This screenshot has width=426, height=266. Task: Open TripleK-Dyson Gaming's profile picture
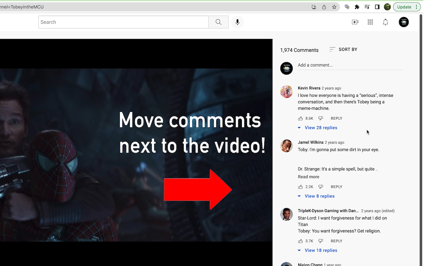coord(286,214)
